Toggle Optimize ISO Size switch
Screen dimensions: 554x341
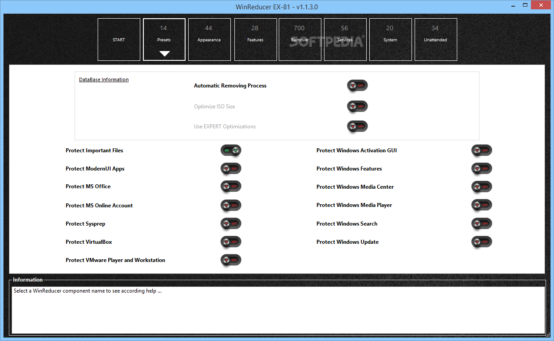pos(357,107)
